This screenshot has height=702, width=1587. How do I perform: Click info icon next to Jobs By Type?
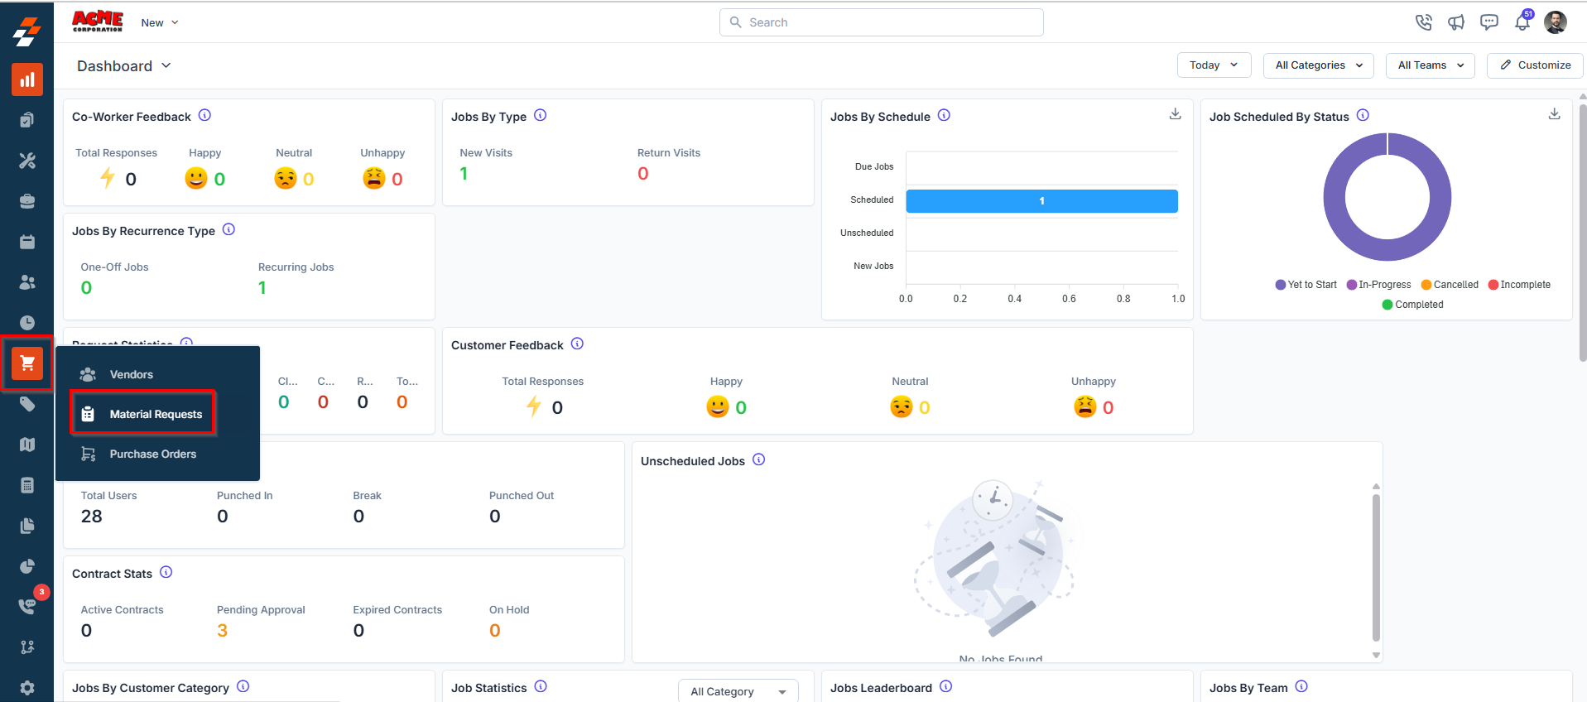(540, 115)
